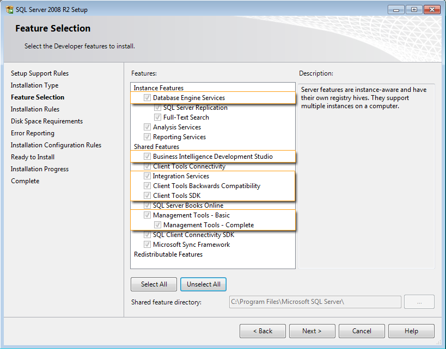Toggle the Integration Services checkbox
446x349 pixels.
[x=147, y=176]
